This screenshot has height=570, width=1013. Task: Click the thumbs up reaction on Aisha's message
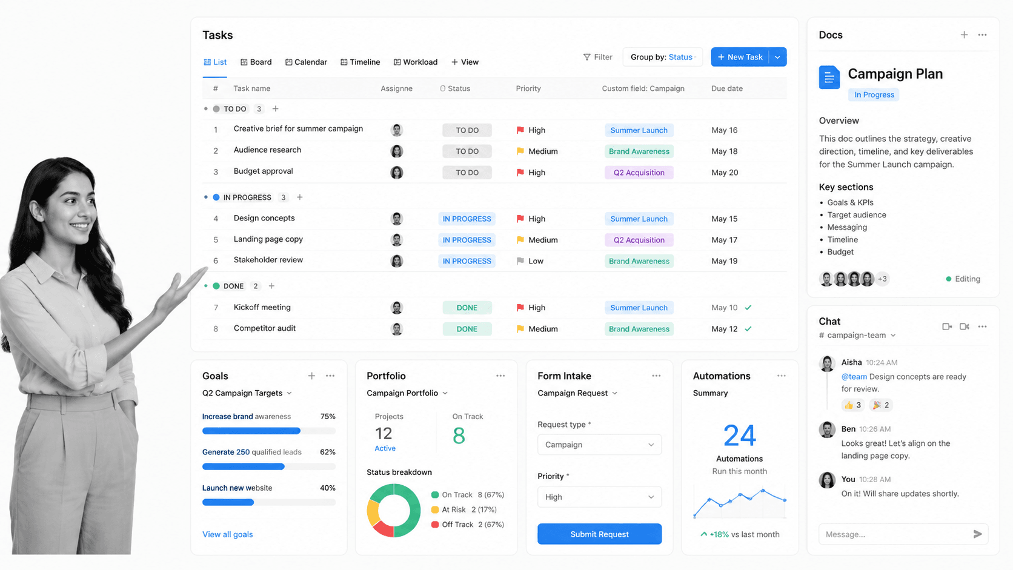point(852,405)
